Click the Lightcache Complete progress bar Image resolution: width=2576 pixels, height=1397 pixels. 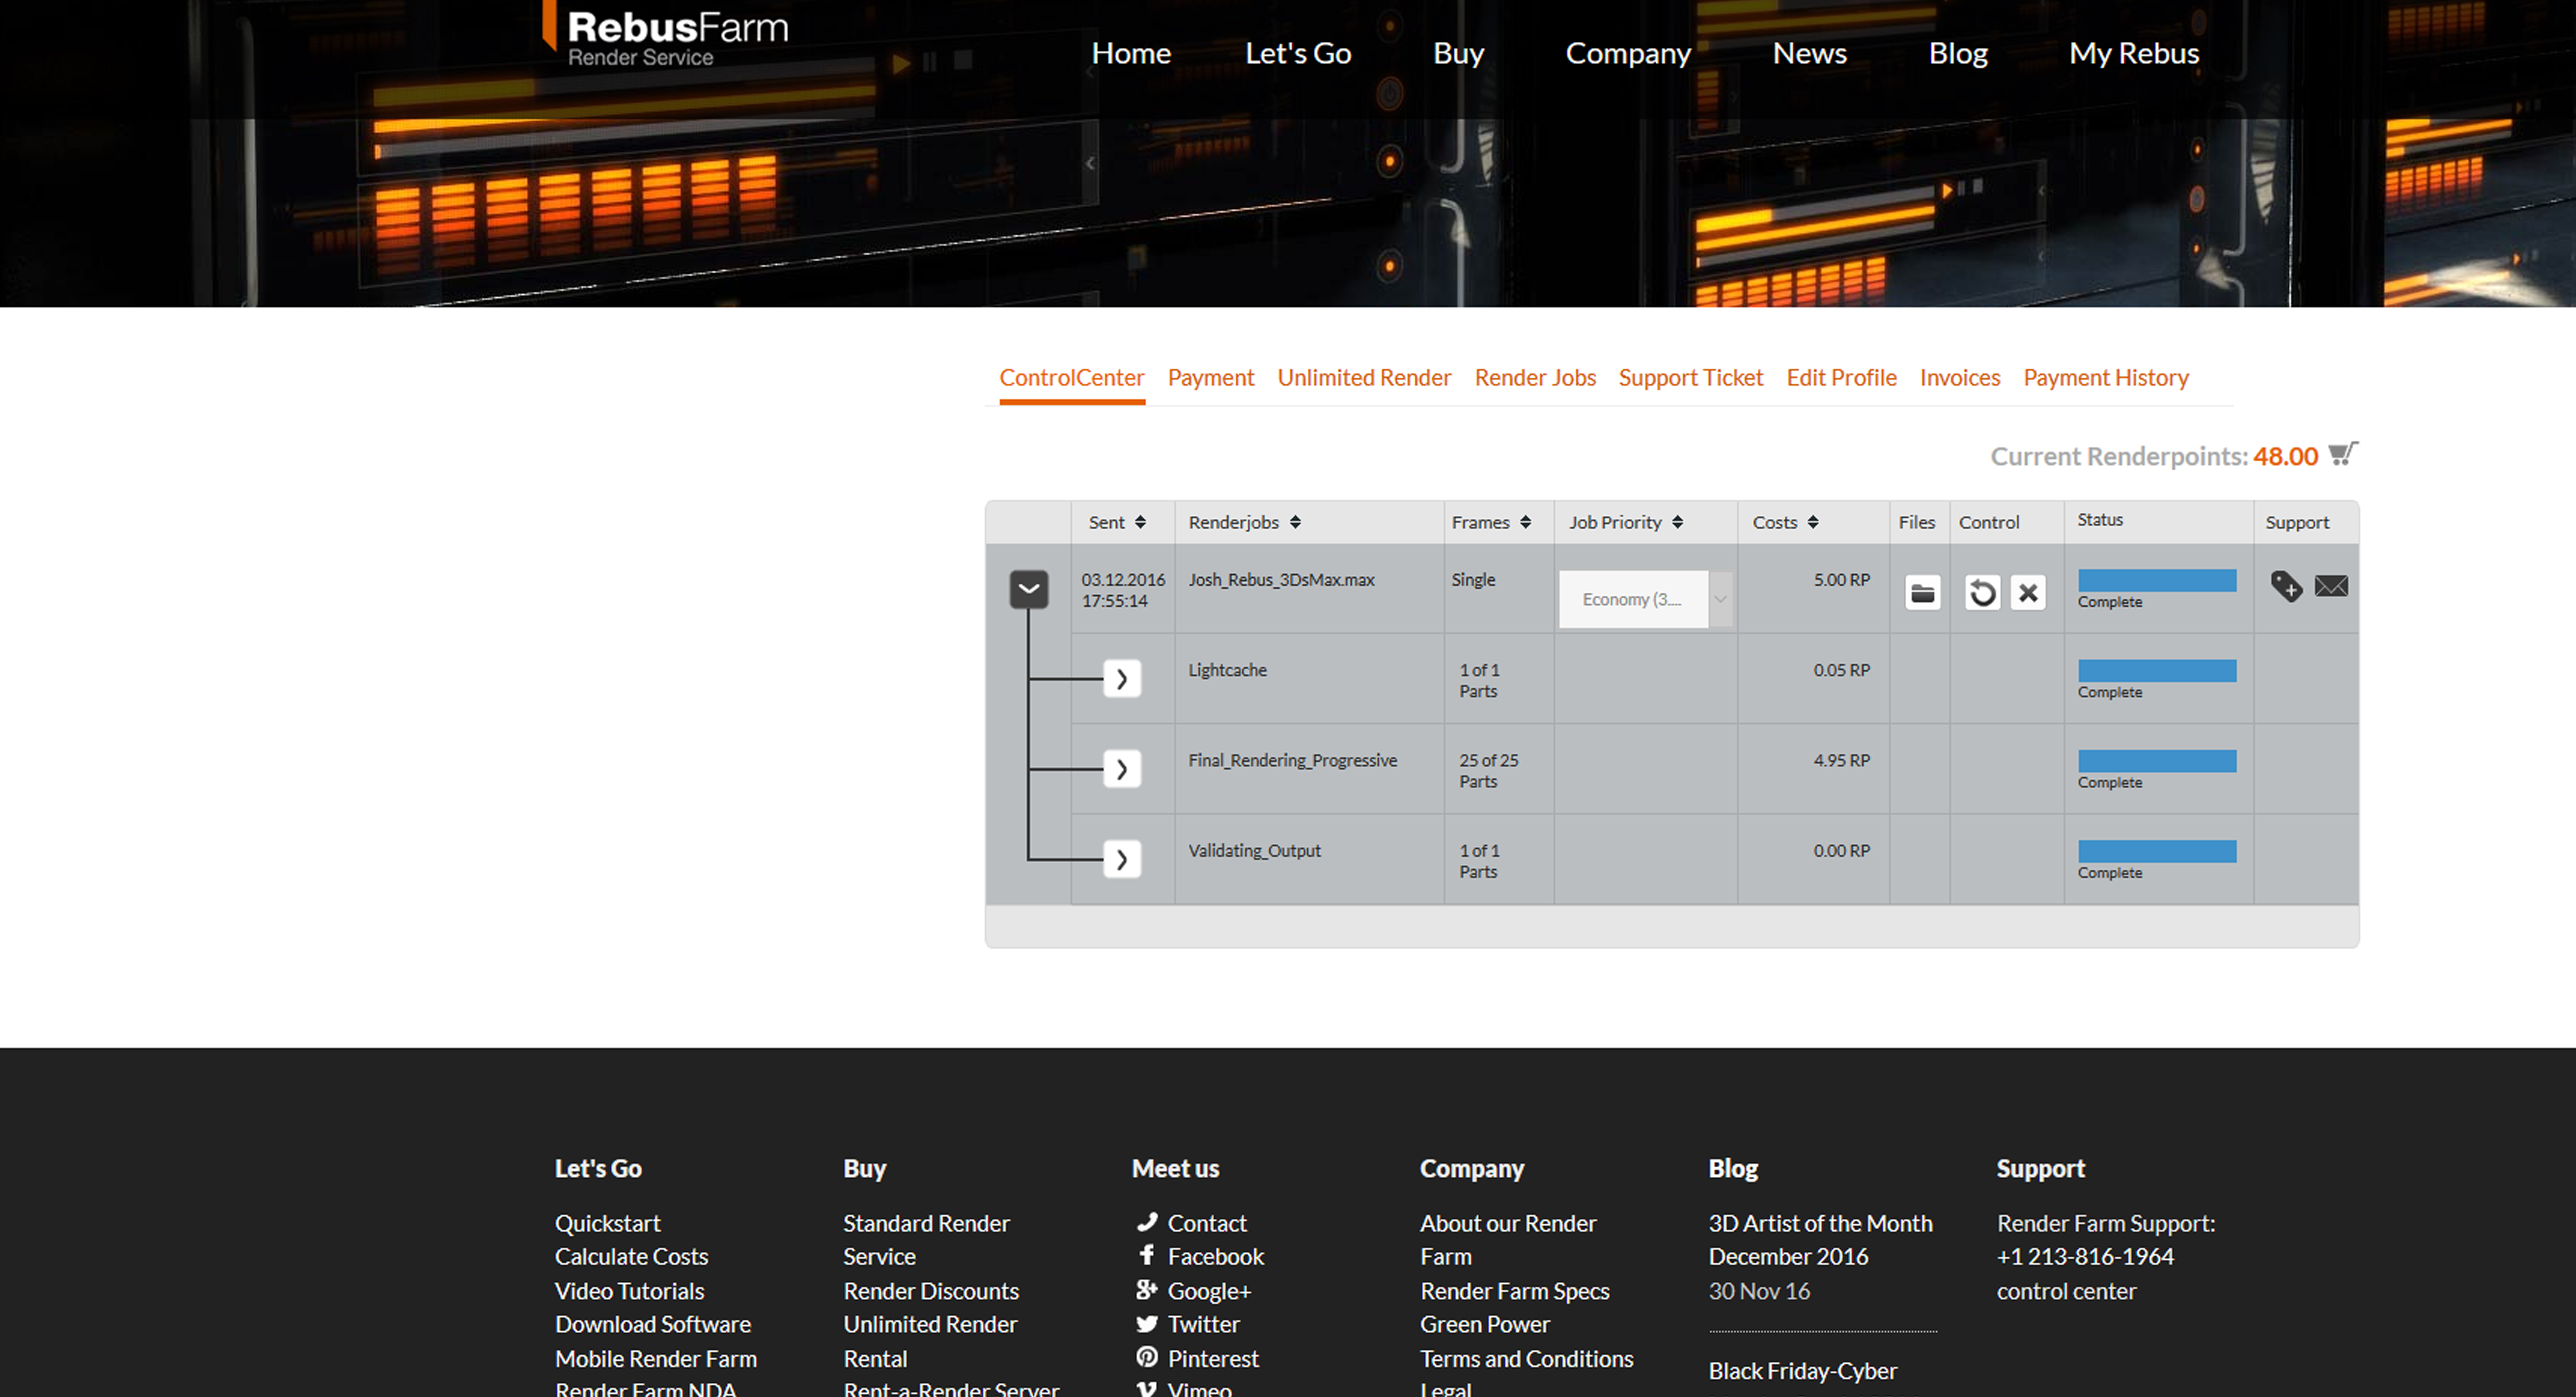point(2157,671)
